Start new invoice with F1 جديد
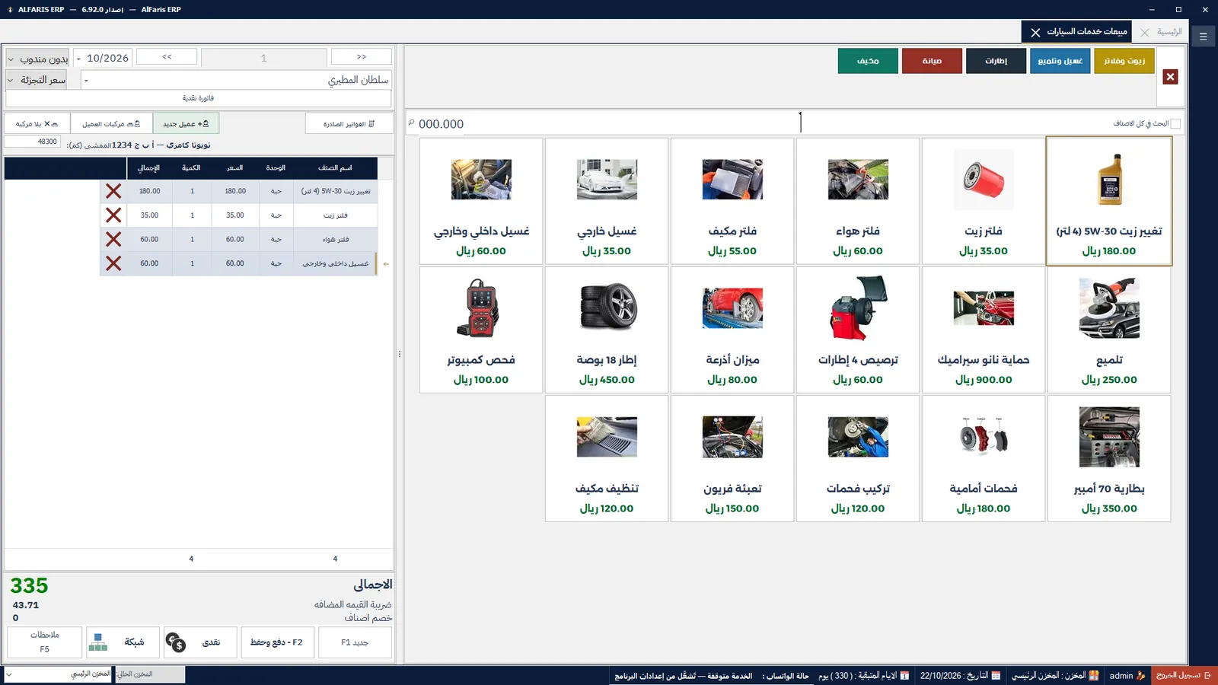The image size is (1218, 685). pos(355,642)
